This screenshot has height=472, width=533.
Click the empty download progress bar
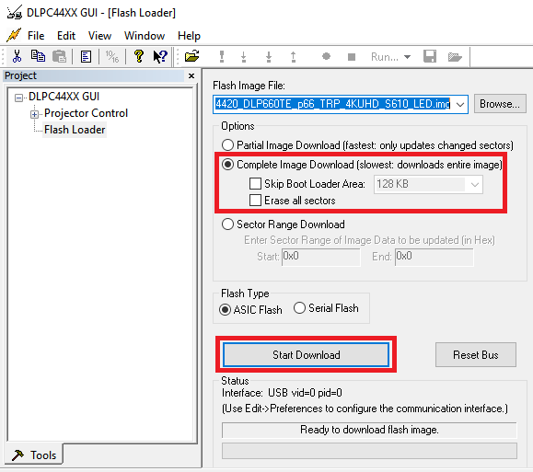tap(369, 451)
